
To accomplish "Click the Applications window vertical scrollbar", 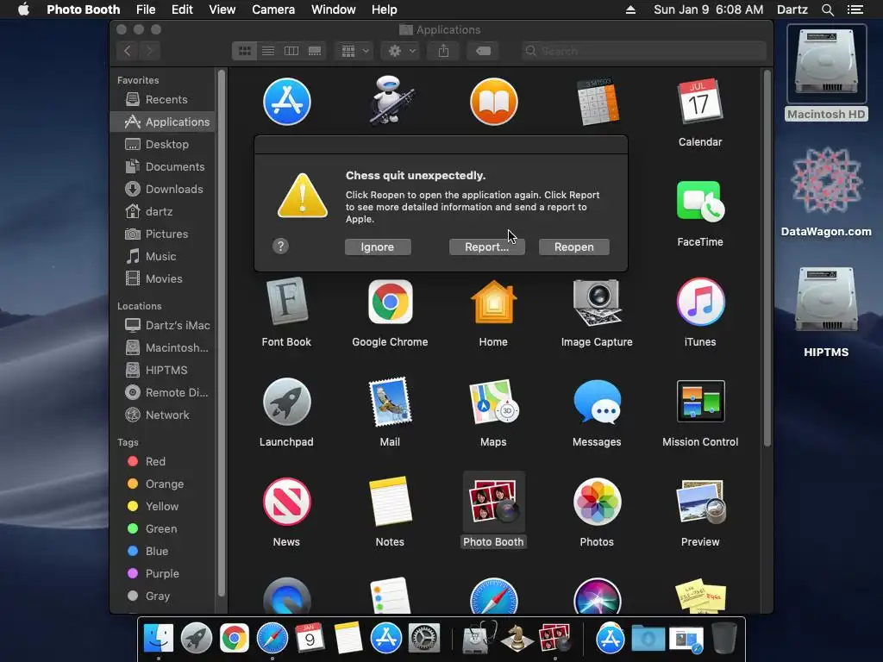I will 767,259.
